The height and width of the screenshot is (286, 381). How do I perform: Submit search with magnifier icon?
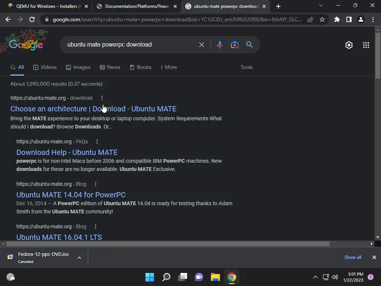(x=249, y=45)
